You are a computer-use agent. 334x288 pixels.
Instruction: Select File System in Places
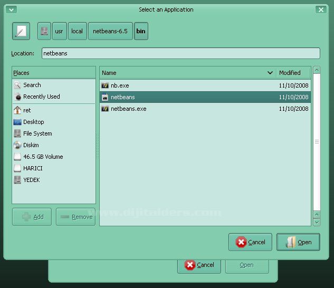point(54,133)
